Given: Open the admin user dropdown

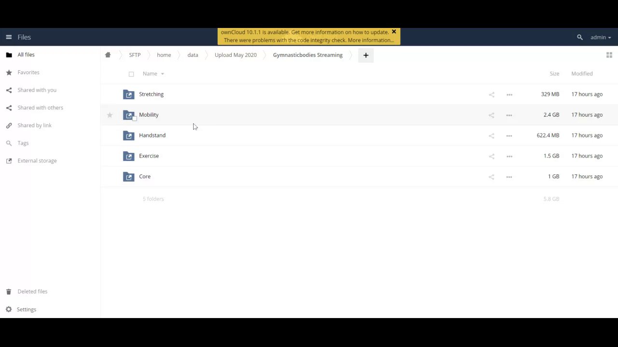Looking at the screenshot, I should 601,37.
